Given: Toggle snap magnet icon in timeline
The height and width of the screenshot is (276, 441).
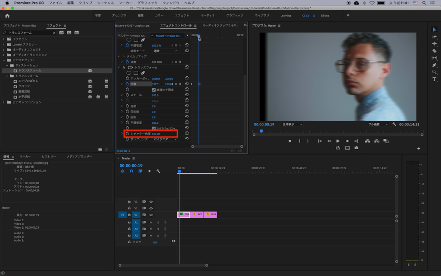Looking at the screenshot, I should pyautogui.click(x=131, y=171).
